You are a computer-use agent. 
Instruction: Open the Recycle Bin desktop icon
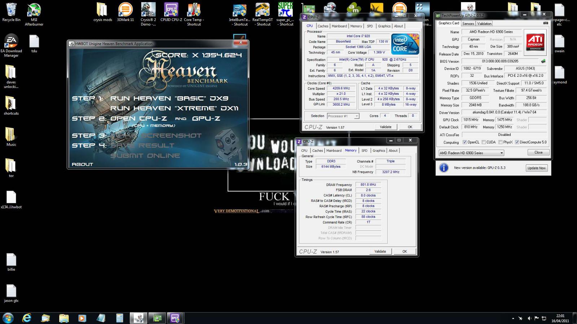[x=11, y=12]
